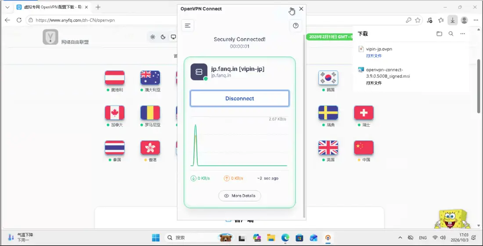Select the United Kingdom 英国 flag
This screenshot has height=246, width=483.
coord(328,148)
